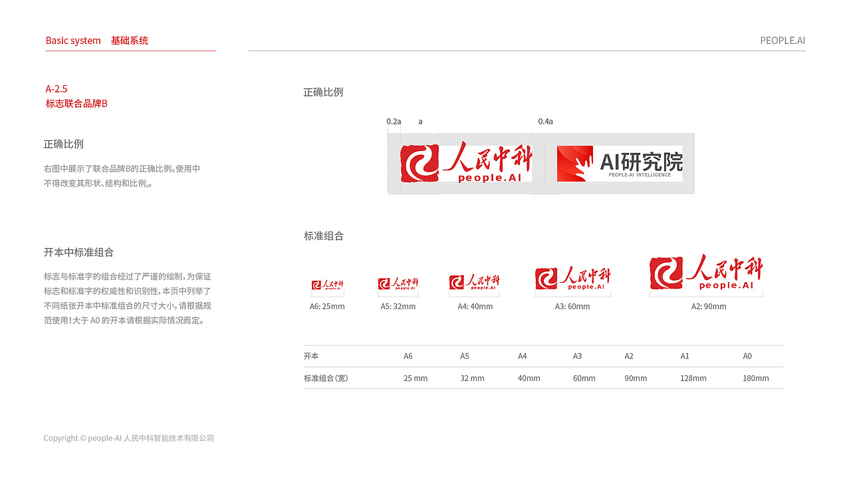Click table cell '32 mm'
This screenshot has width=851, height=479.
[x=472, y=379]
